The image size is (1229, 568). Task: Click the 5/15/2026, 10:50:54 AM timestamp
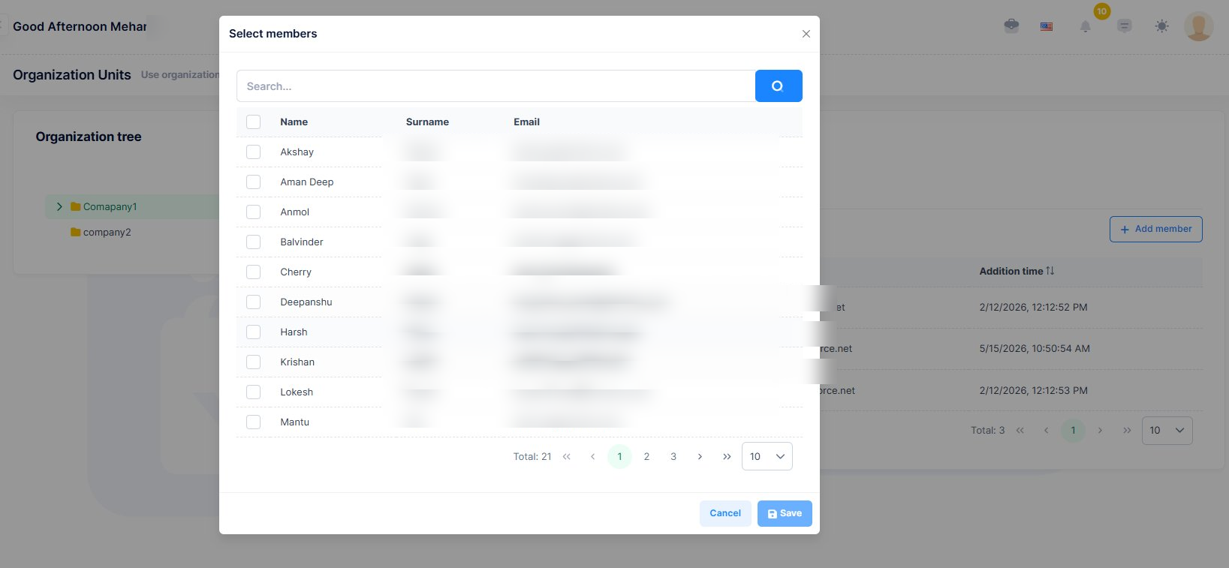[x=1035, y=348]
